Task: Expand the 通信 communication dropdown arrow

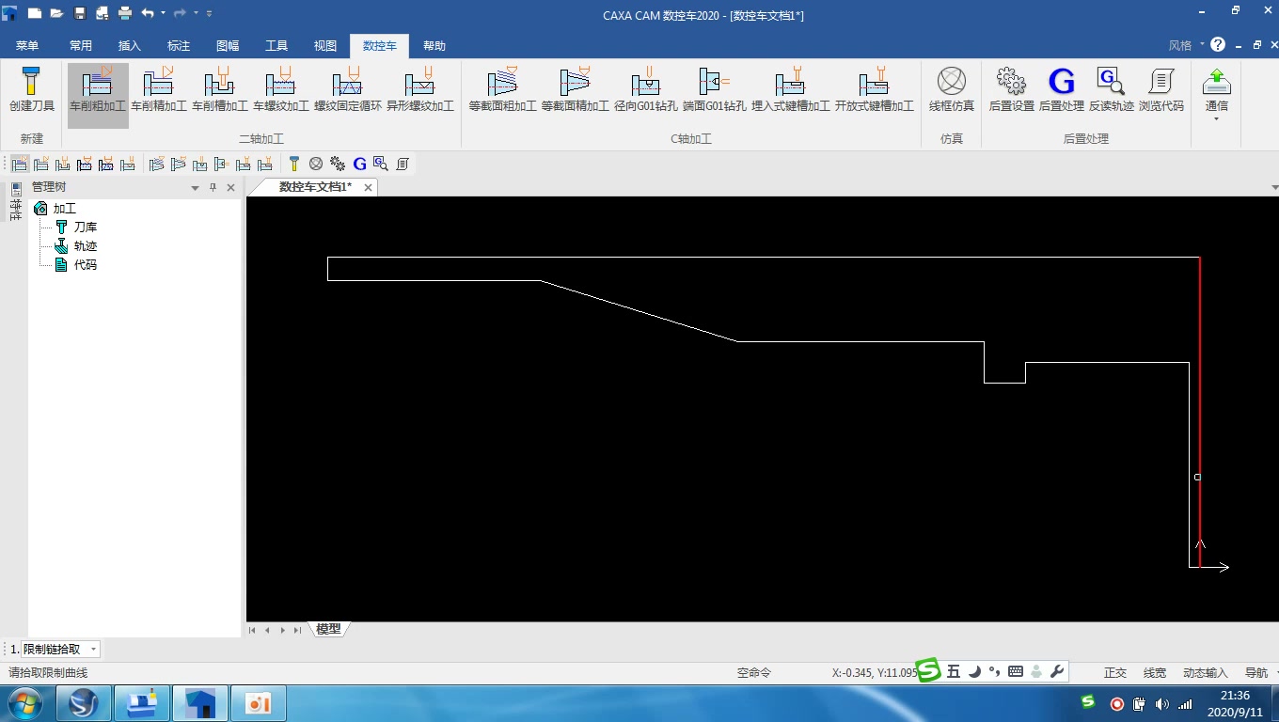Action: (x=1217, y=119)
